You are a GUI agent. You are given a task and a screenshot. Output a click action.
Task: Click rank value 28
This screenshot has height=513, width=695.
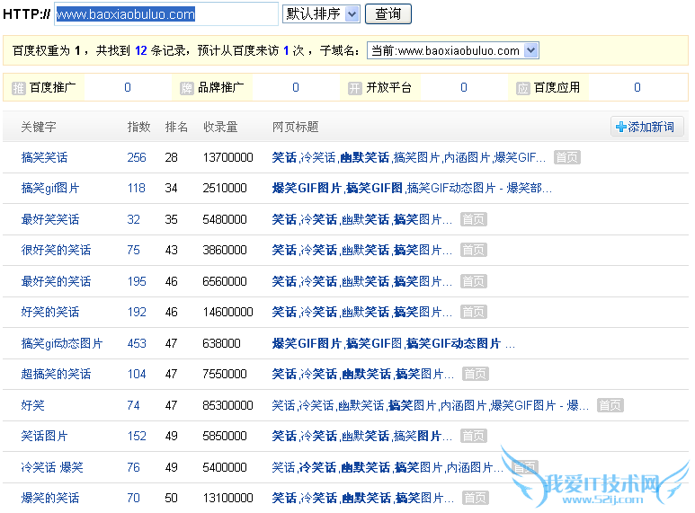pyautogui.click(x=171, y=158)
